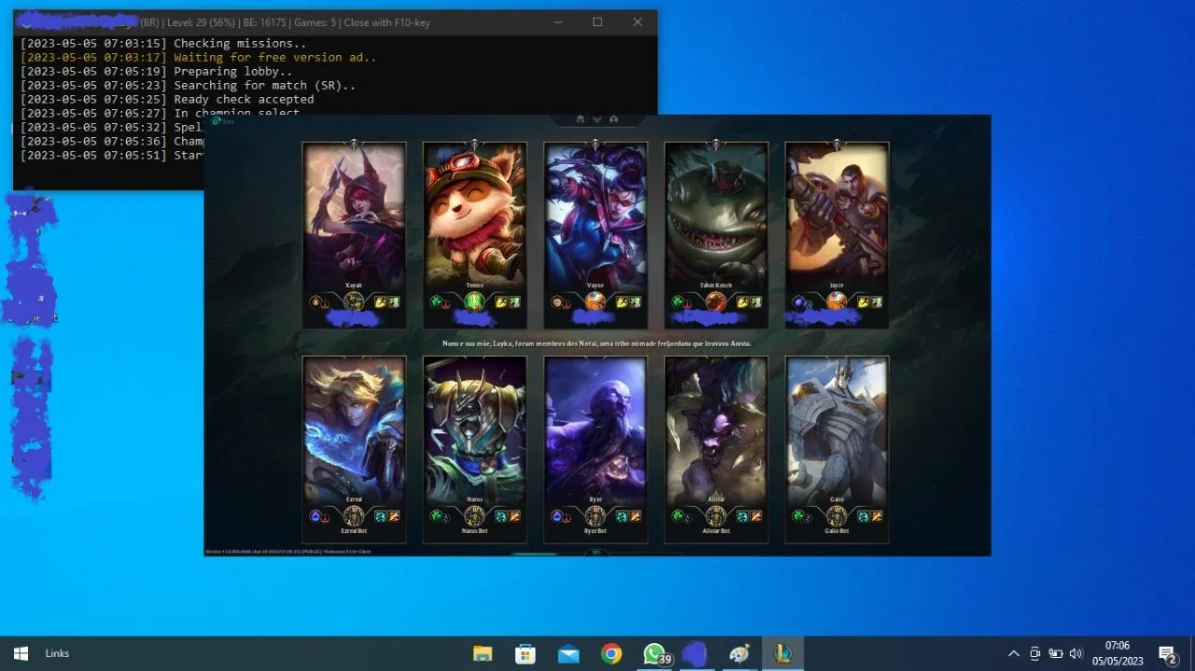1195x671 pixels.
Task: Open the Windows Start menu
Action: point(21,653)
